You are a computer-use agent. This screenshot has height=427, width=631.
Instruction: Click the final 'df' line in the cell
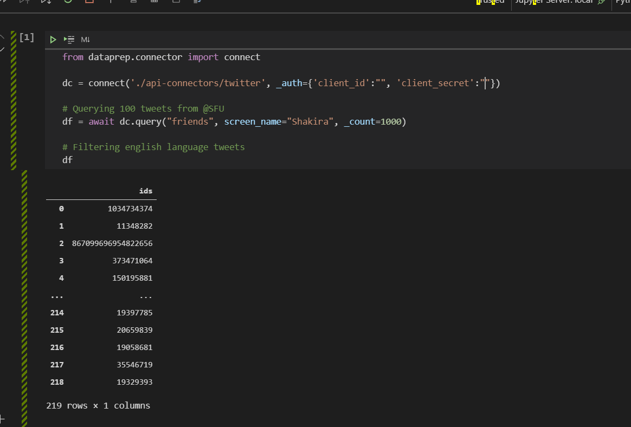click(x=68, y=160)
